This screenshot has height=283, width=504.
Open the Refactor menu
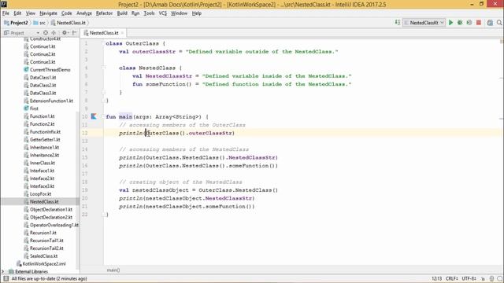(104, 13)
